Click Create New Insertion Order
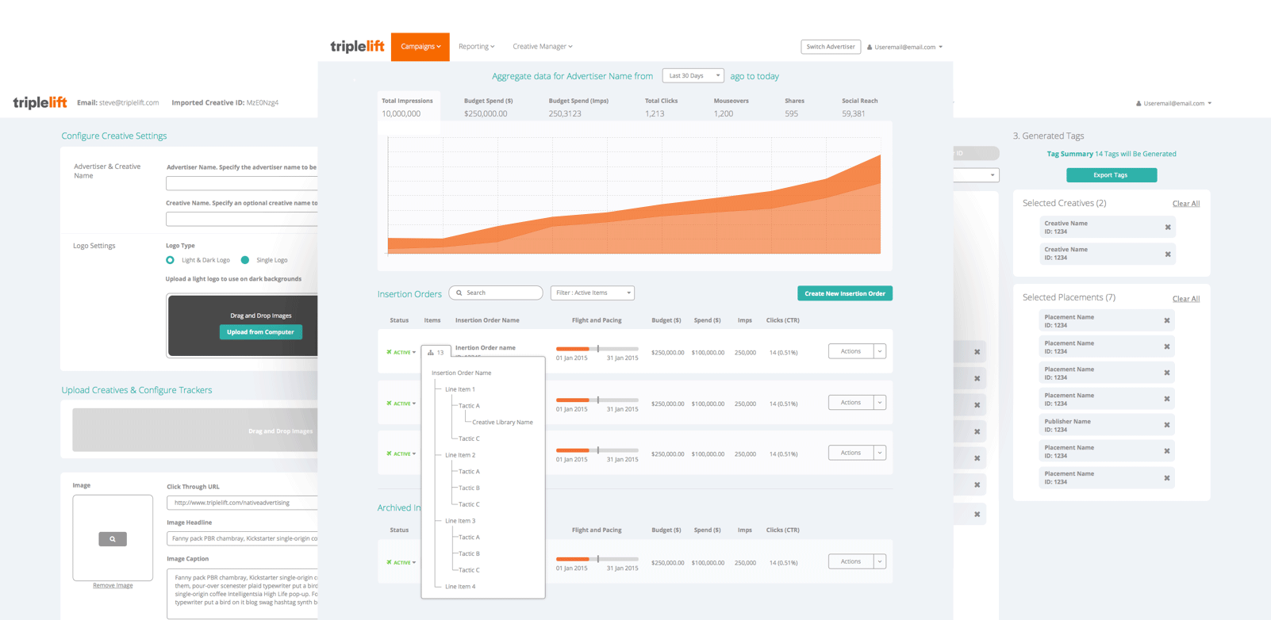Image resolution: width=1271 pixels, height=620 pixels. pyautogui.click(x=845, y=293)
